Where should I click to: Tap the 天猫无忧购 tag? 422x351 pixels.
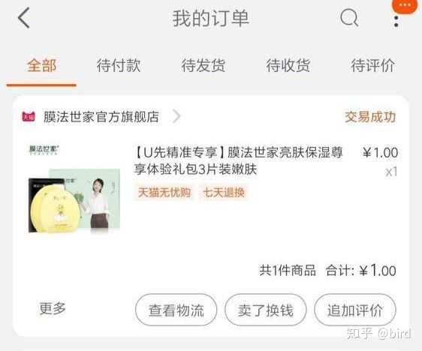coord(164,193)
